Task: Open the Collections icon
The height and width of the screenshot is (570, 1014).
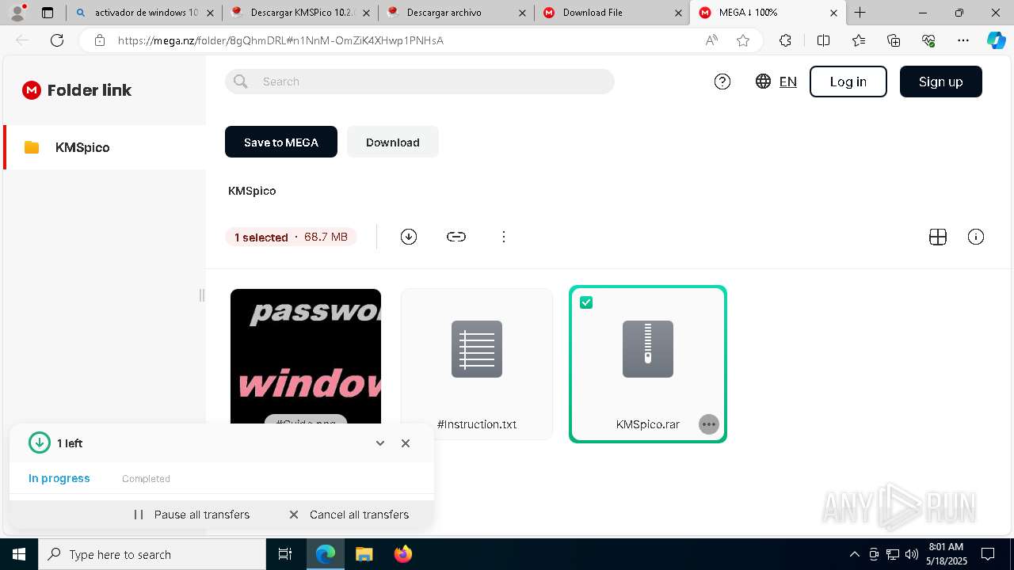Action: [x=894, y=40]
